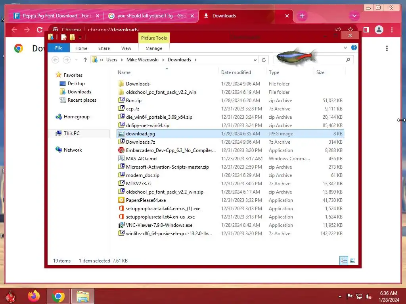Image resolution: width=406 pixels, height=304 pixels.
Task: Click Chrome icon on the taskbar
Action: point(58,296)
